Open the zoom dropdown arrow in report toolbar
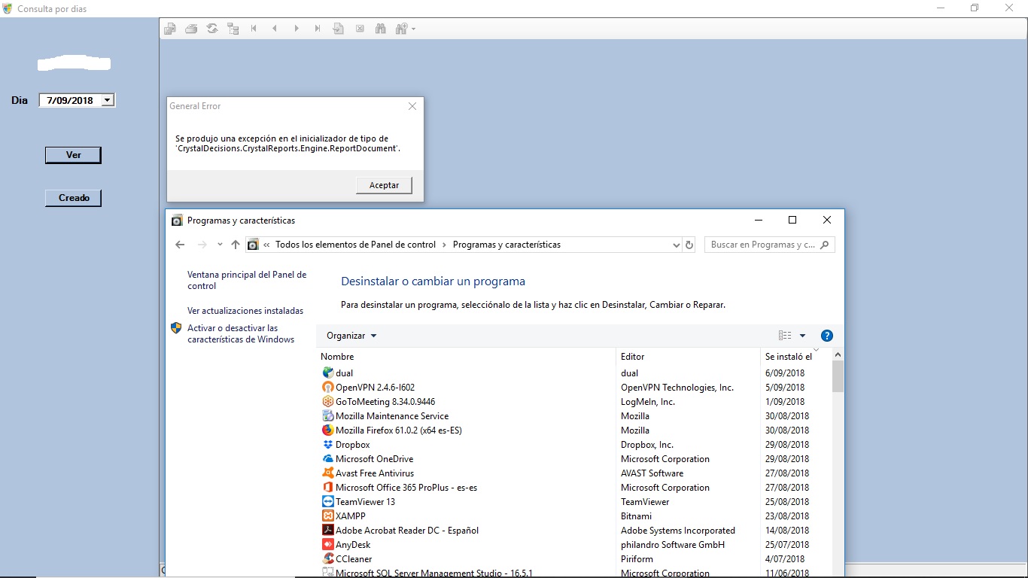Viewport: 1028px width, 578px height. (x=413, y=29)
